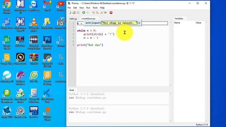Click the Step over debugger icon
226x127 pixels.
point(93,13)
